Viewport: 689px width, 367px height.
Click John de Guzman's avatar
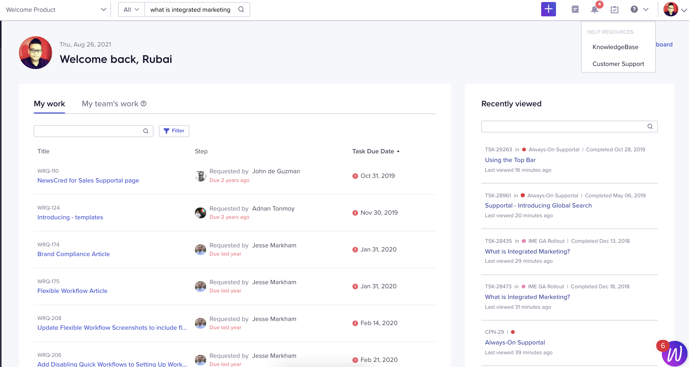click(200, 176)
